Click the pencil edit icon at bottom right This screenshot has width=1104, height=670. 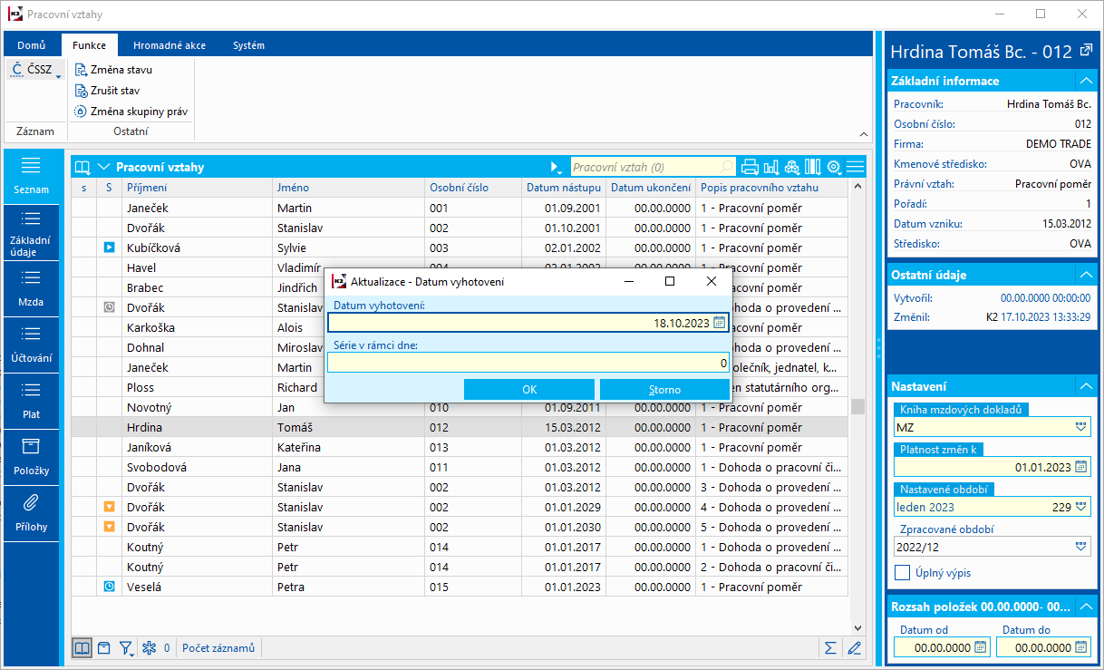point(853,648)
